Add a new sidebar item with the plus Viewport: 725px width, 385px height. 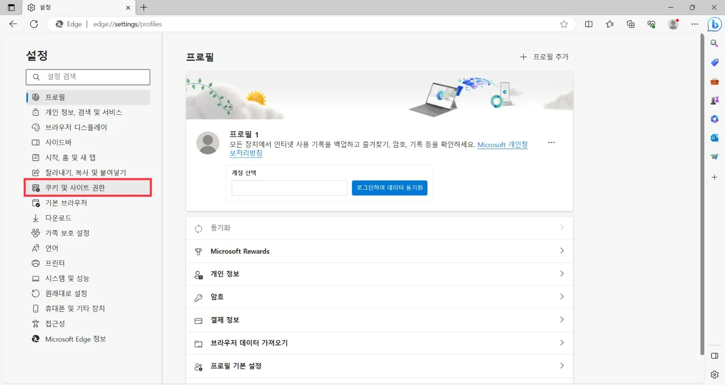[714, 178]
